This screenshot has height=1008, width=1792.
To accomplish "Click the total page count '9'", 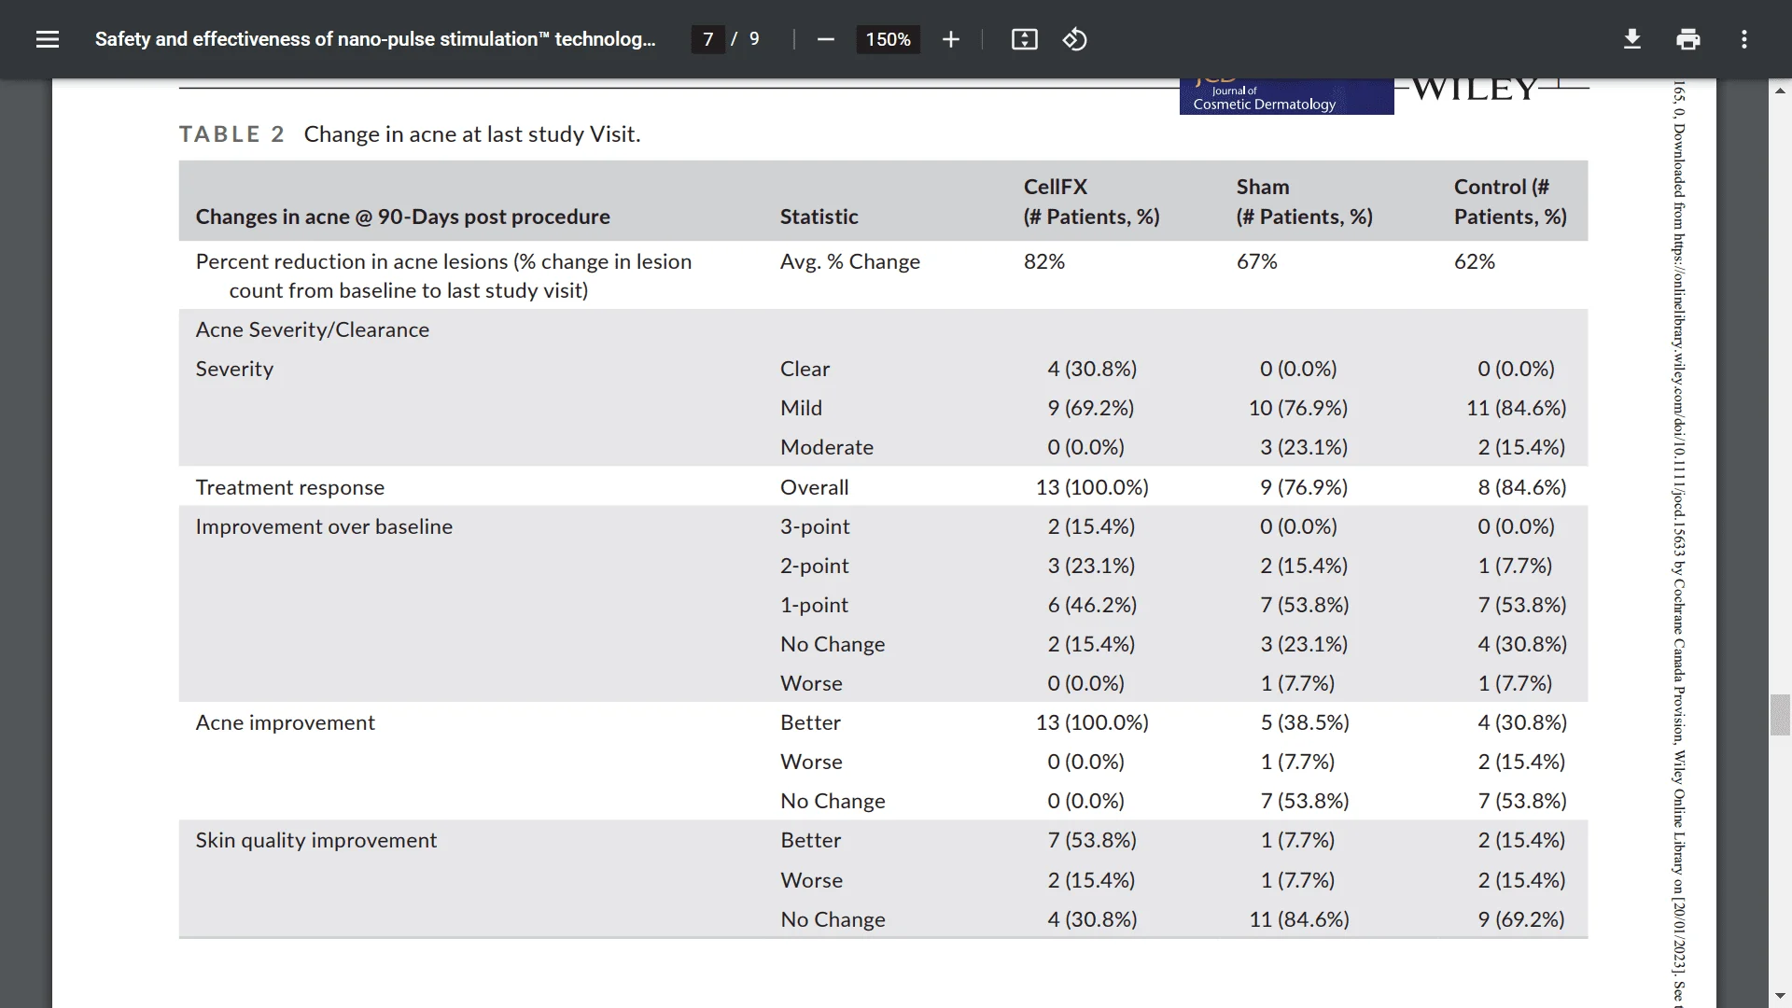I will click(754, 39).
